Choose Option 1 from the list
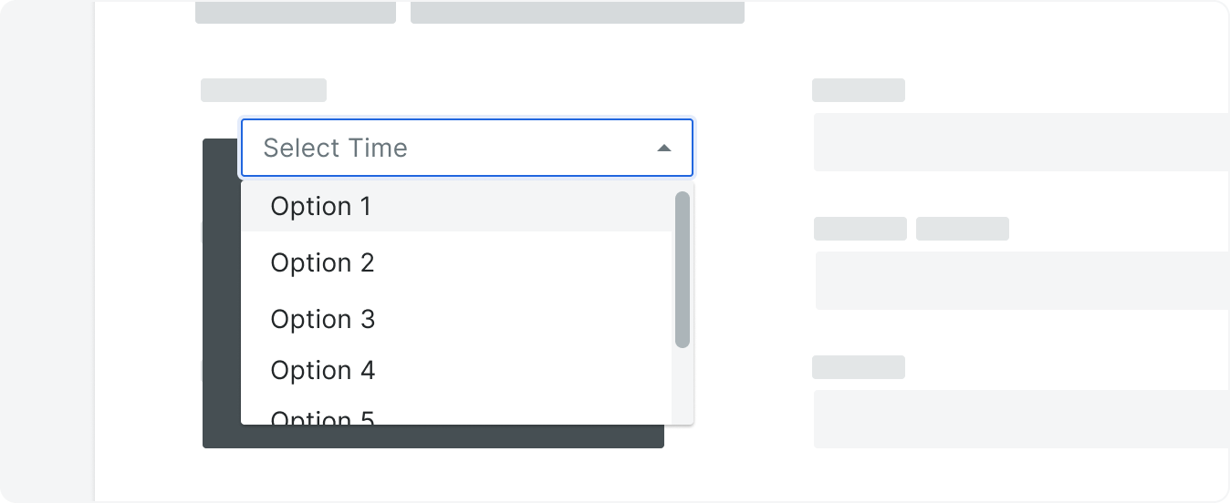This screenshot has height=503, width=1230. [x=456, y=207]
